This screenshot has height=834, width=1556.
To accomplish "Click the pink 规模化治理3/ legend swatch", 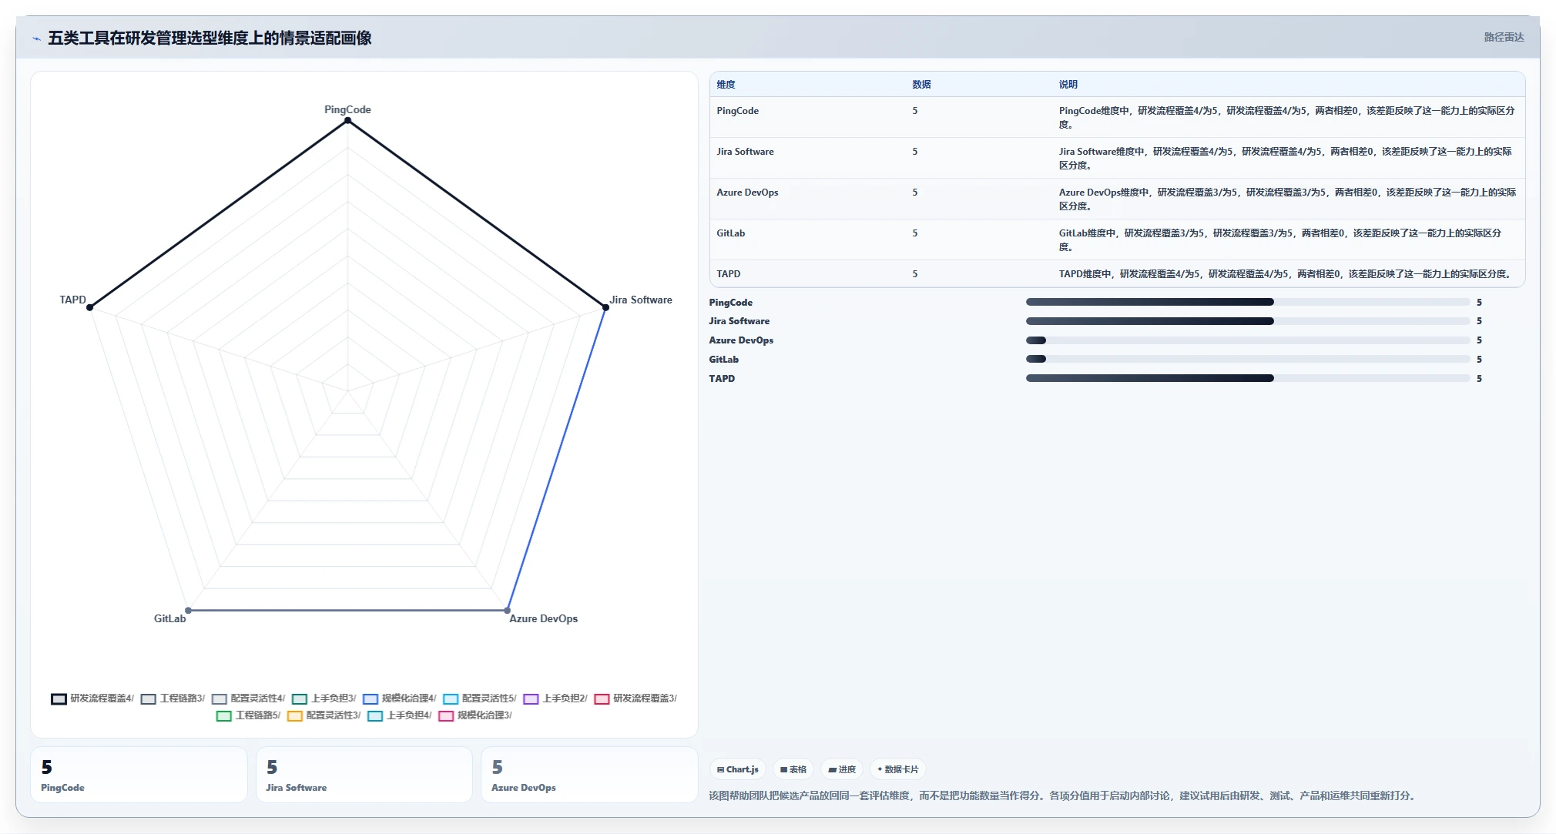I will pyautogui.click(x=445, y=716).
